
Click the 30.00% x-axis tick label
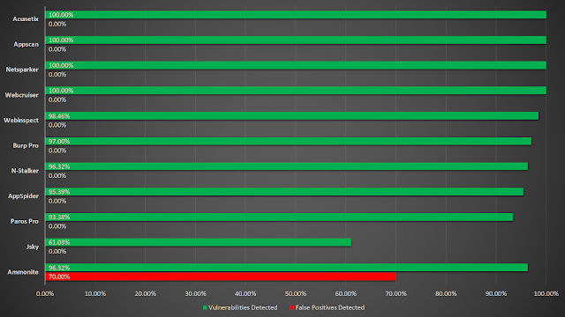pos(195,293)
